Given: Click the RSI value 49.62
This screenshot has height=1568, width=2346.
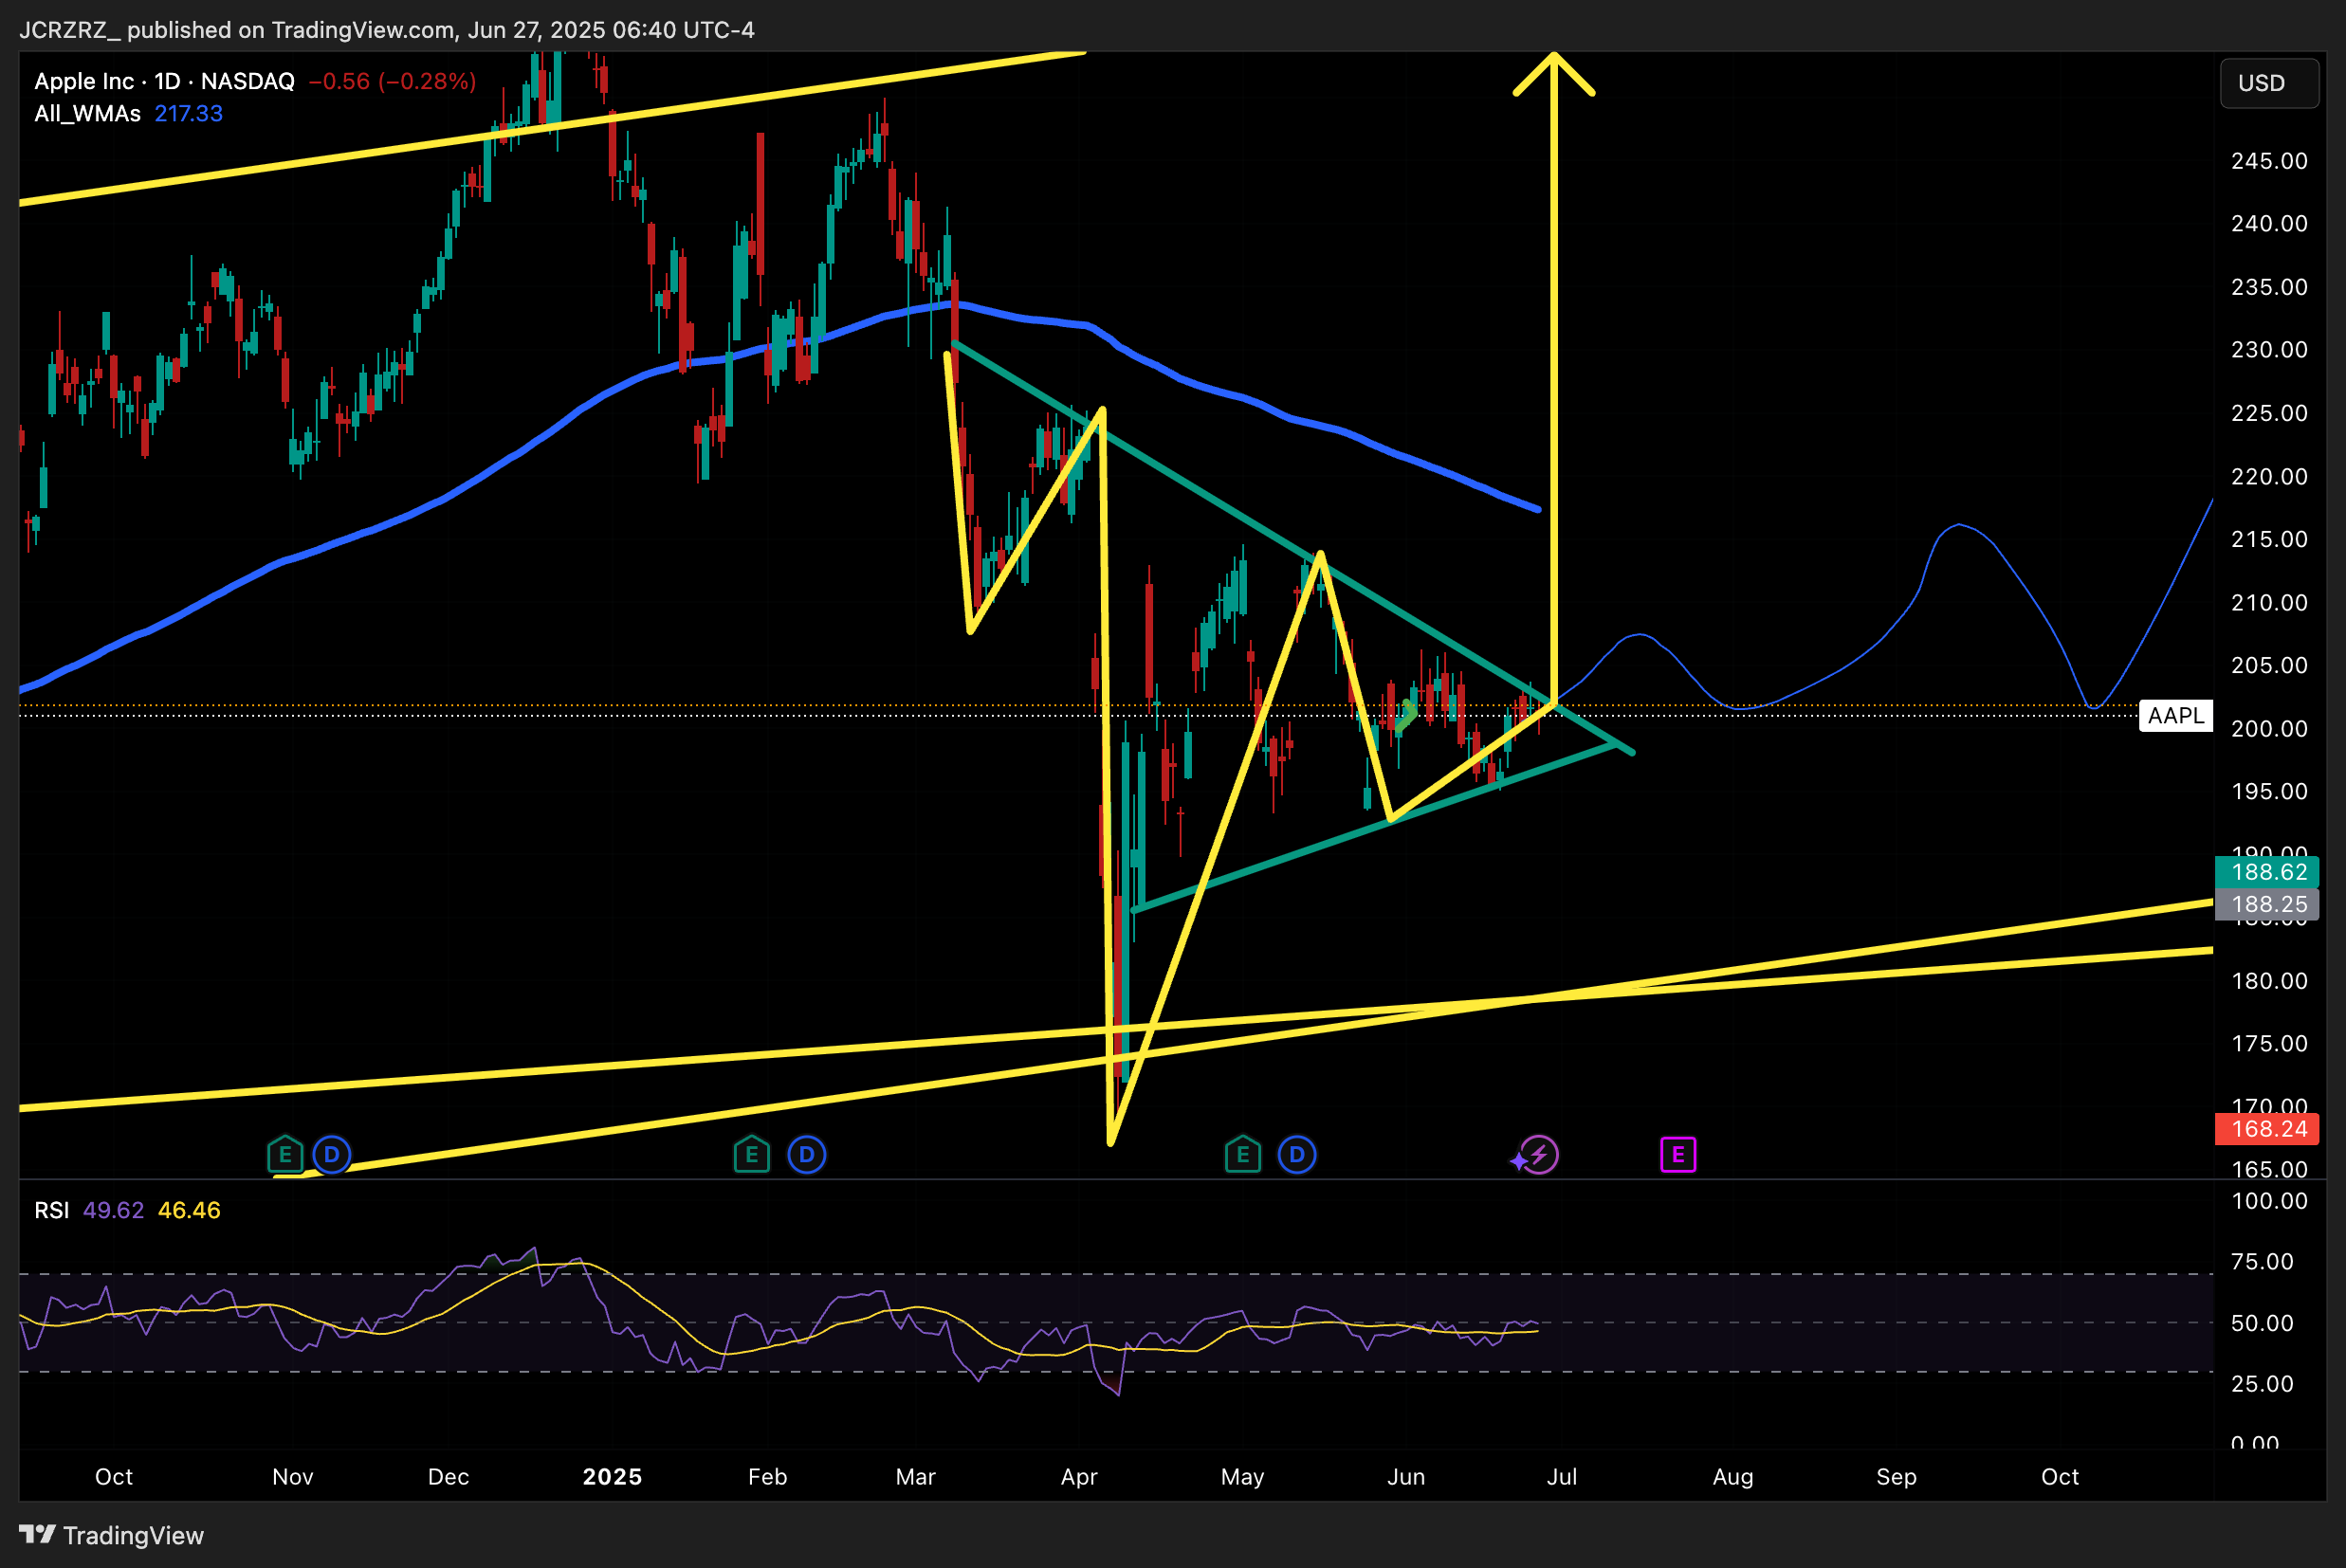Looking at the screenshot, I should click(113, 1210).
